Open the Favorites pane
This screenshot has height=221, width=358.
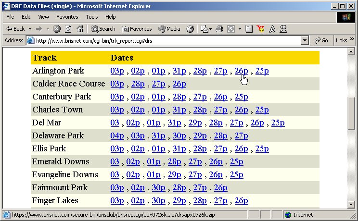[x=137, y=29]
